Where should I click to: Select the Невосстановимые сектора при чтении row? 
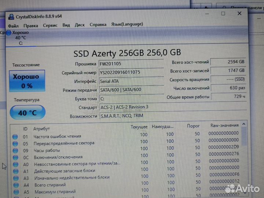(x=126, y=163)
